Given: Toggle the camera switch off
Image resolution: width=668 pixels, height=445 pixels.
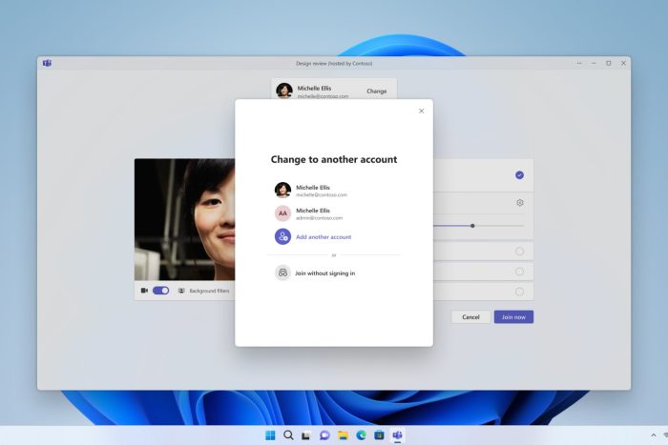Looking at the screenshot, I should 160,291.
